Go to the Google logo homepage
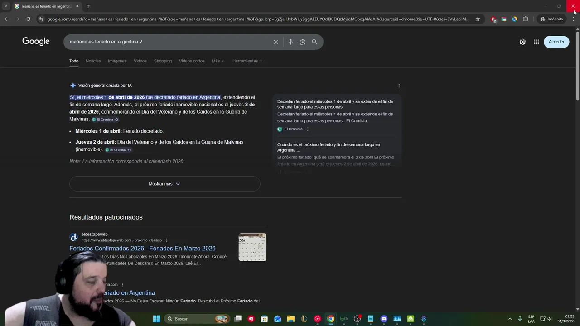The width and height of the screenshot is (580, 326). 36,42
